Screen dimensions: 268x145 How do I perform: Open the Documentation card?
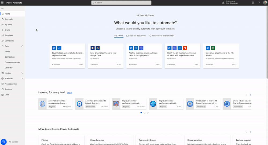point(207,140)
